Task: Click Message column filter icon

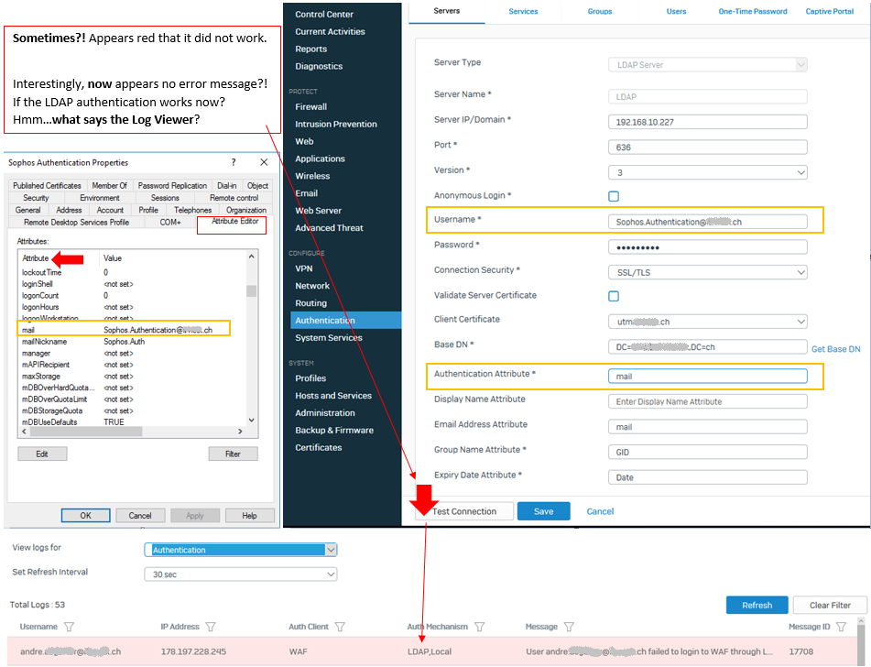Action: coord(569,627)
